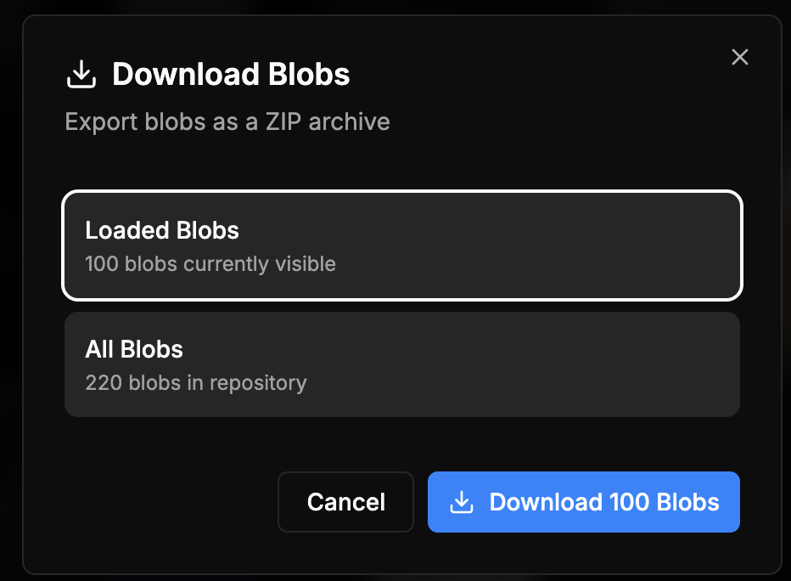Image resolution: width=791 pixels, height=581 pixels.
Task: Close the Download Blobs dialog with X
Action: coord(740,57)
